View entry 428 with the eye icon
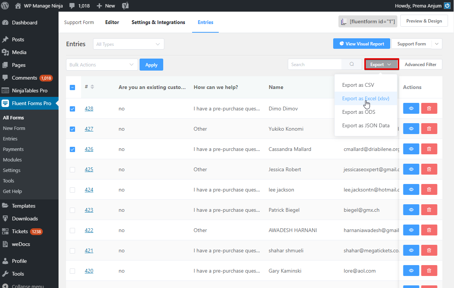454x288 pixels. (x=411, y=109)
